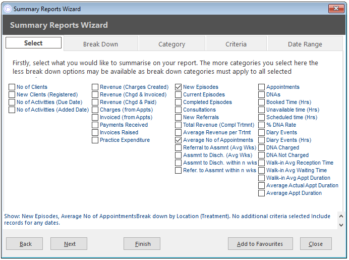Go to the Criteria tab
The width and height of the screenshot is (349, 260).
[x=236, y=44]
